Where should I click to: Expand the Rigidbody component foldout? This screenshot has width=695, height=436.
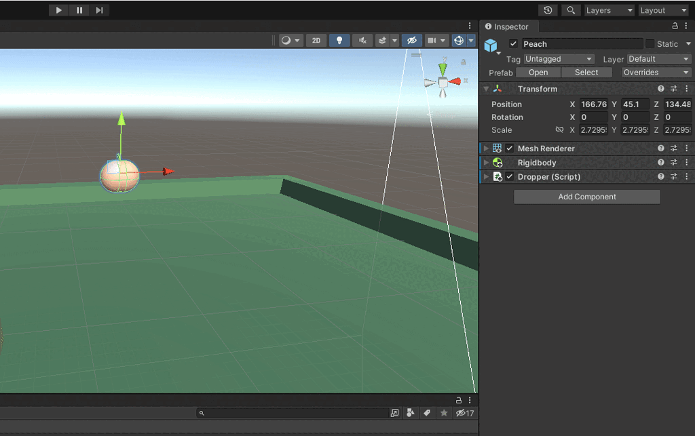[x=486, y=163]
